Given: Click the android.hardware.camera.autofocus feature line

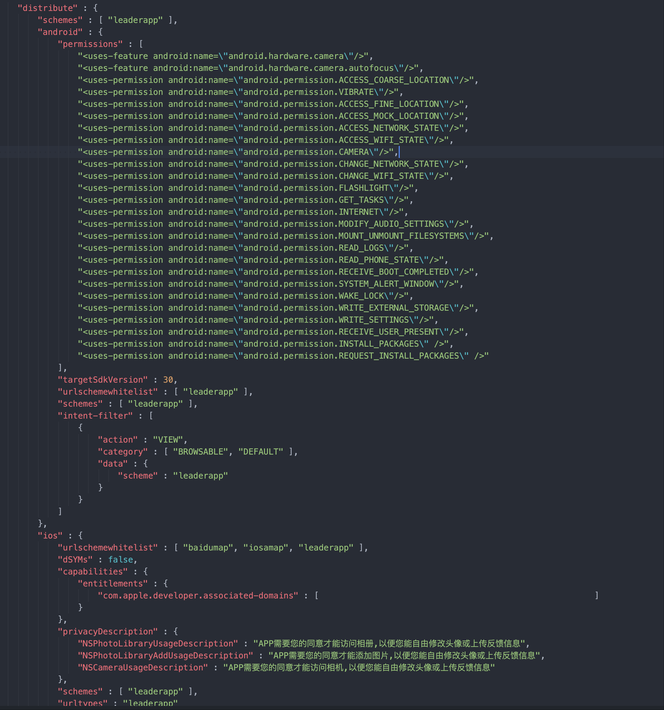Looking at the screenshot, I should point(250,68).
